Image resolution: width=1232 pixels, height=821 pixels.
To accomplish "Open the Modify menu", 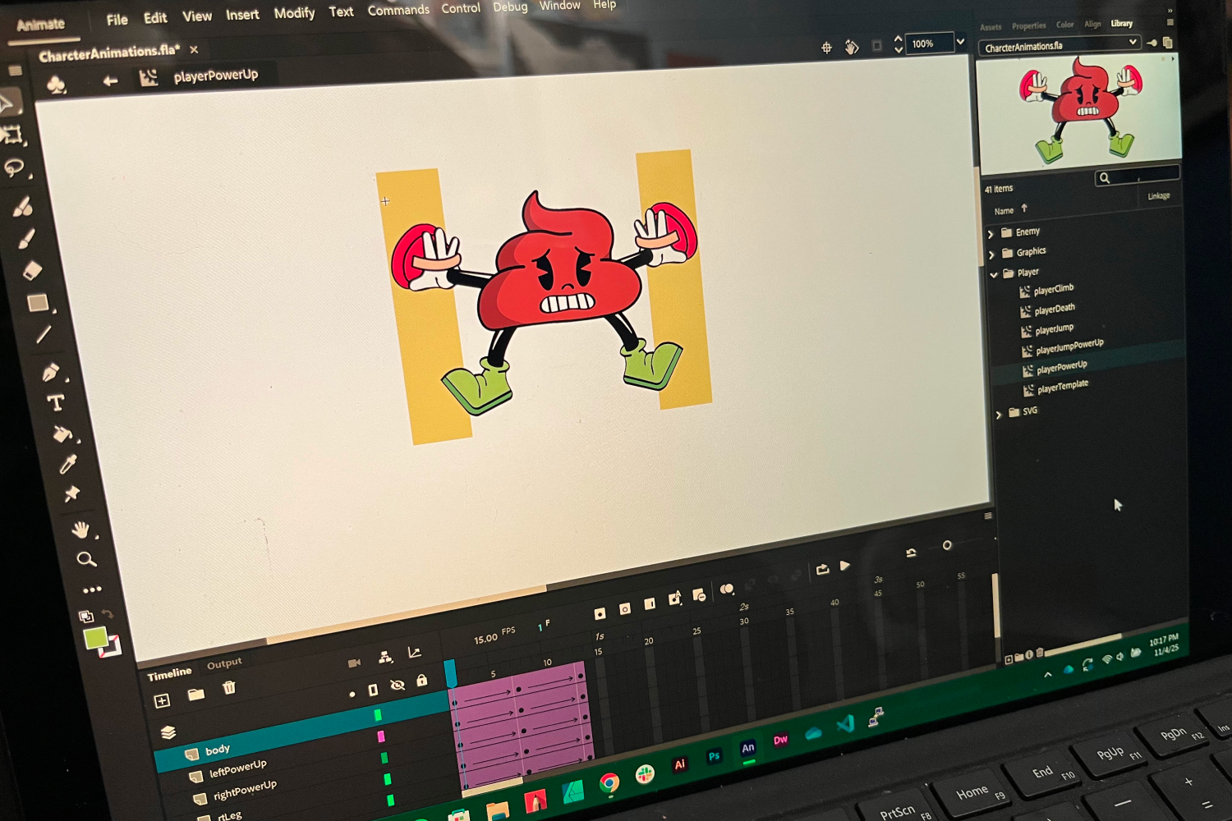I will pyautogui.click(x=294, y=13).
